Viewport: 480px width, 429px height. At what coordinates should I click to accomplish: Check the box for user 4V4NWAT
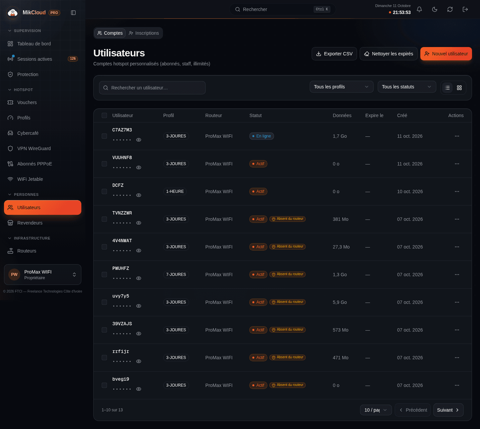coord(104,247)
